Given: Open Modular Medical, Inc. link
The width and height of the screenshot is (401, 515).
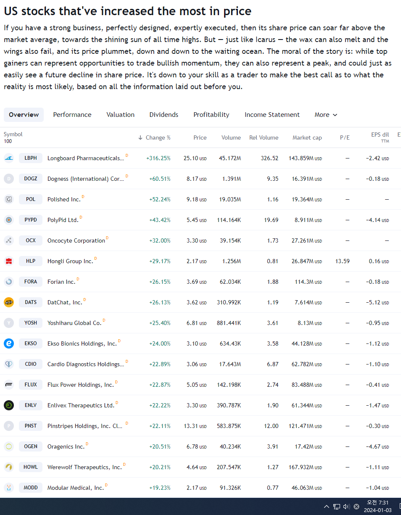Looking at the screenshot, I should tap(76, 488).
